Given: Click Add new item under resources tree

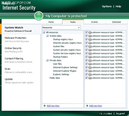Looking at the screenshot, I should click(x=53, y=106).
